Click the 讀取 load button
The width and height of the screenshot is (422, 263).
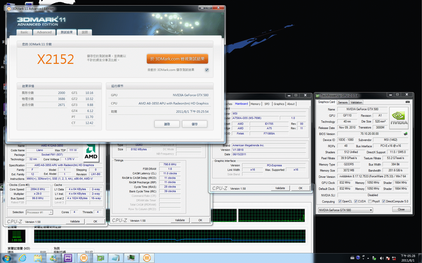(167, 124)
